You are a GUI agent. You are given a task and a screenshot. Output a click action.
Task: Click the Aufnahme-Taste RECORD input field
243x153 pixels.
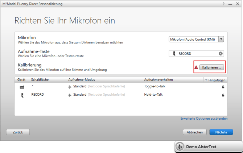click(196, 54)
